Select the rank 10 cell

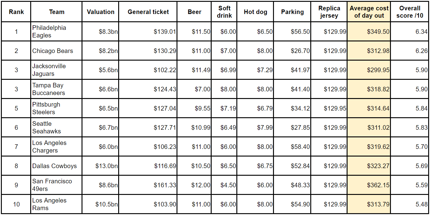(x=16, y=204)
